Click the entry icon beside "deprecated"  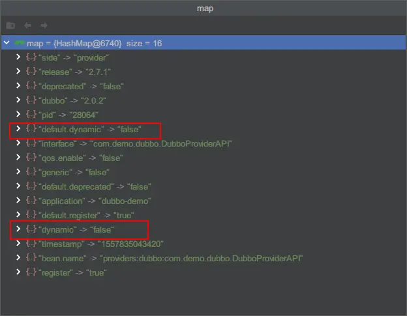coord(31,85)
